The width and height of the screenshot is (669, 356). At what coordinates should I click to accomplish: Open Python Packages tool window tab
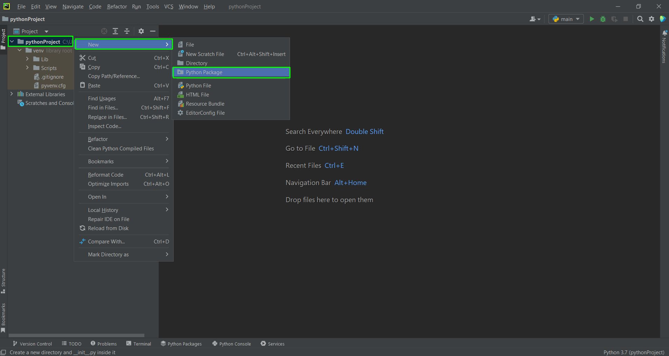[x=181, y=344]
